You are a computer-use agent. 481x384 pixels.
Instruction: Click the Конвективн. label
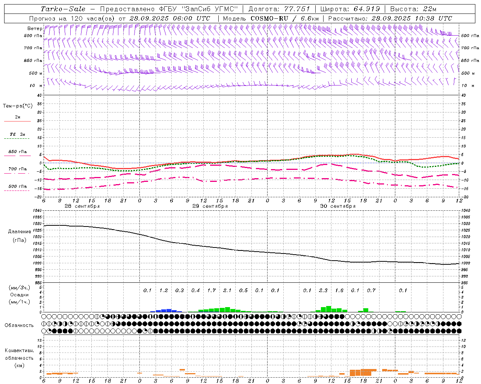coord(19,351)
